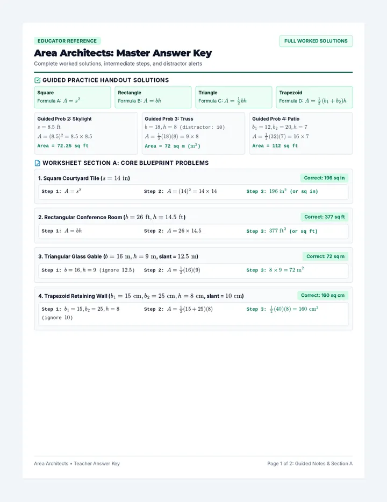
Task: Select the Rectangle formula card
Action: (x=153, y=97)
